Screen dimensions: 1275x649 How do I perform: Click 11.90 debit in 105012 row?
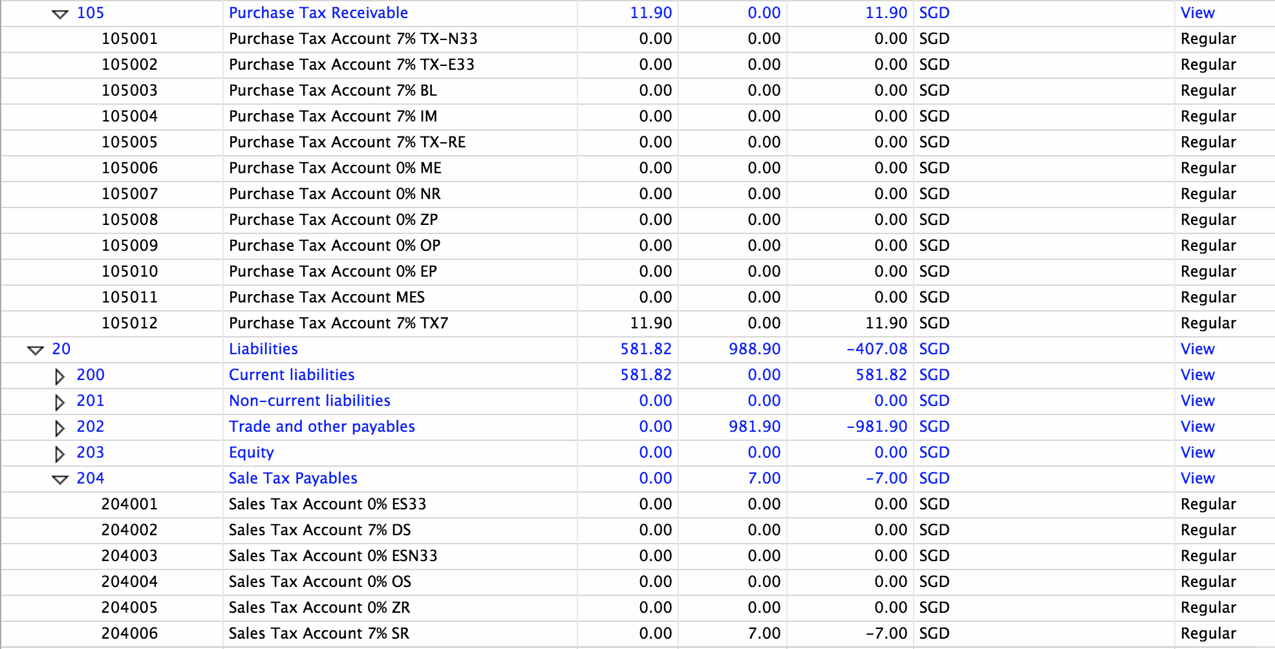coord(651,323)
